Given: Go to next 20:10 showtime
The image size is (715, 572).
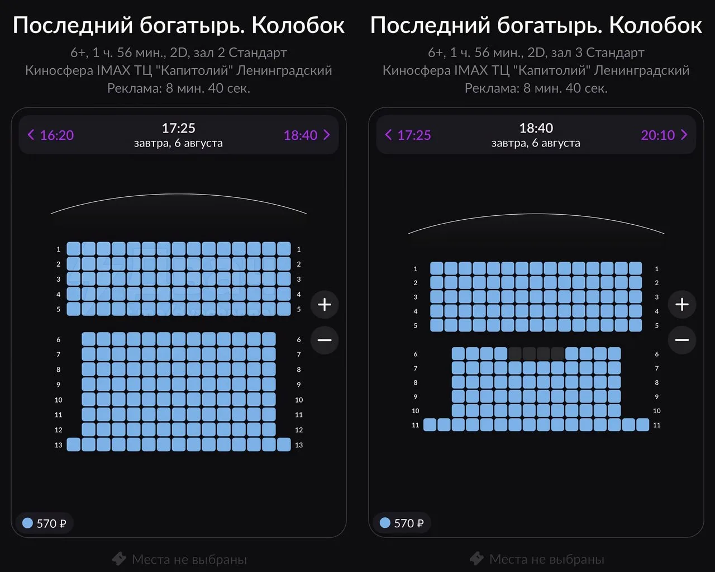Looking at the screenshot, I should click(664, 135).
